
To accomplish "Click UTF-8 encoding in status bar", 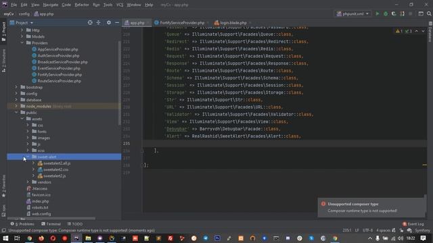I will tap(367, 230).
